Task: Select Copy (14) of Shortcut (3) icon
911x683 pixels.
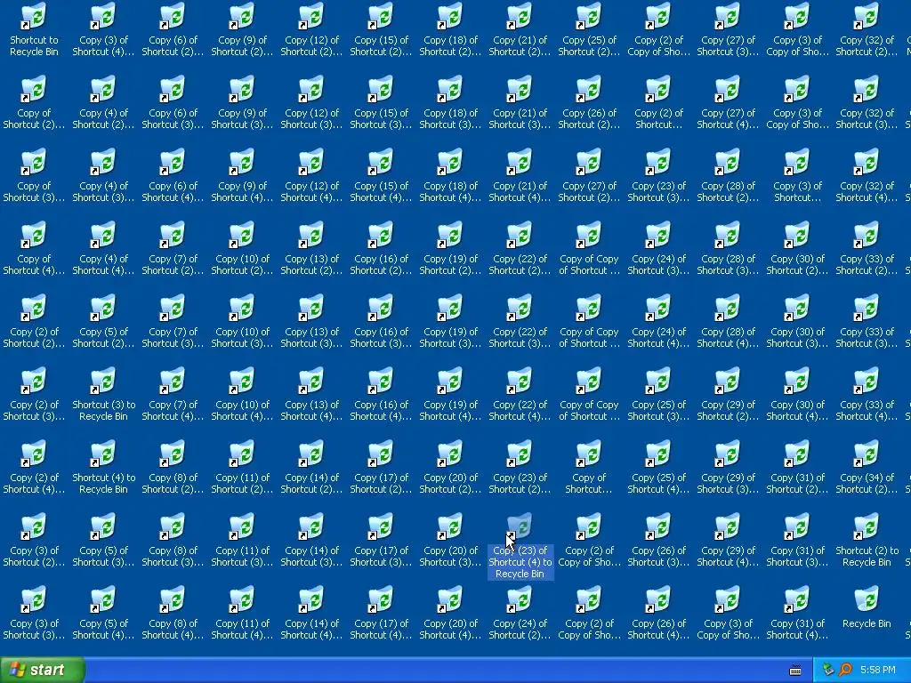Action: pos(311,540)
